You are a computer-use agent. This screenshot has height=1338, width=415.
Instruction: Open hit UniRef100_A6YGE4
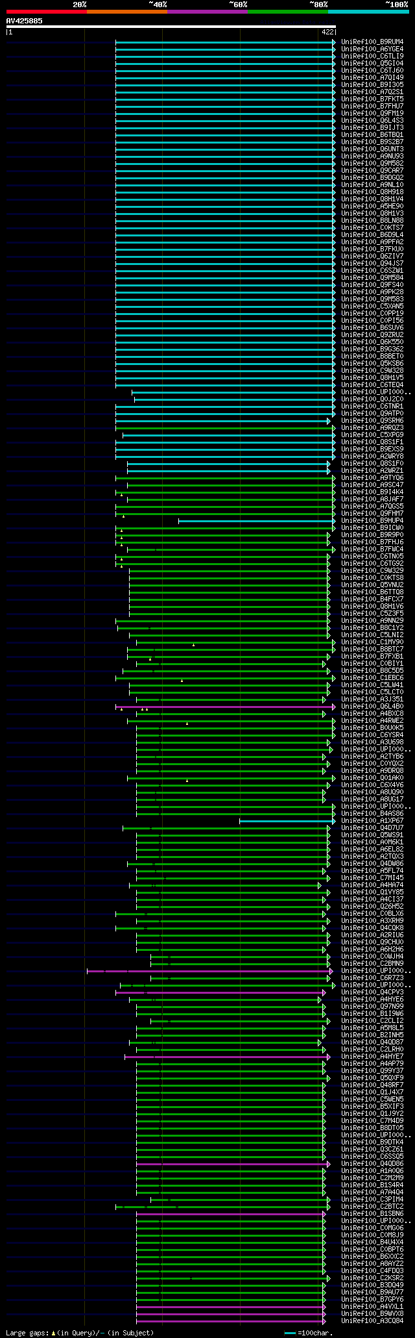pos(372,49)
